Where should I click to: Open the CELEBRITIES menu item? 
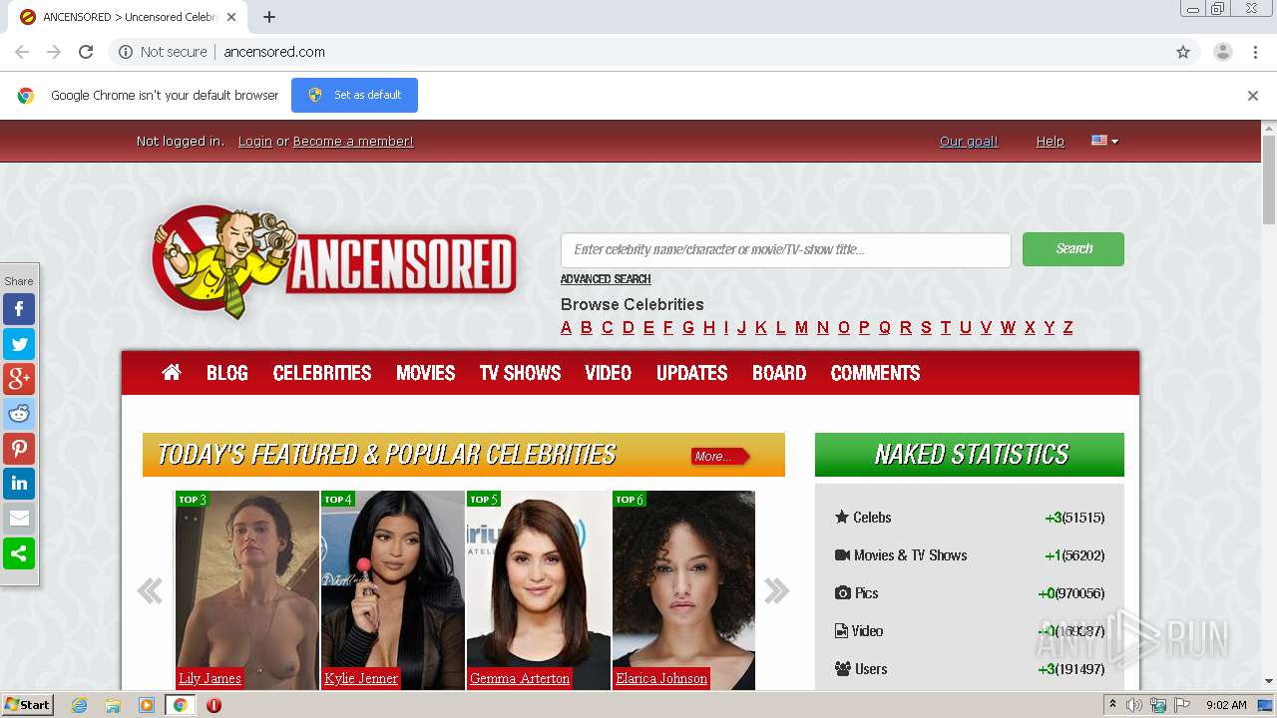tap(322, 373)
